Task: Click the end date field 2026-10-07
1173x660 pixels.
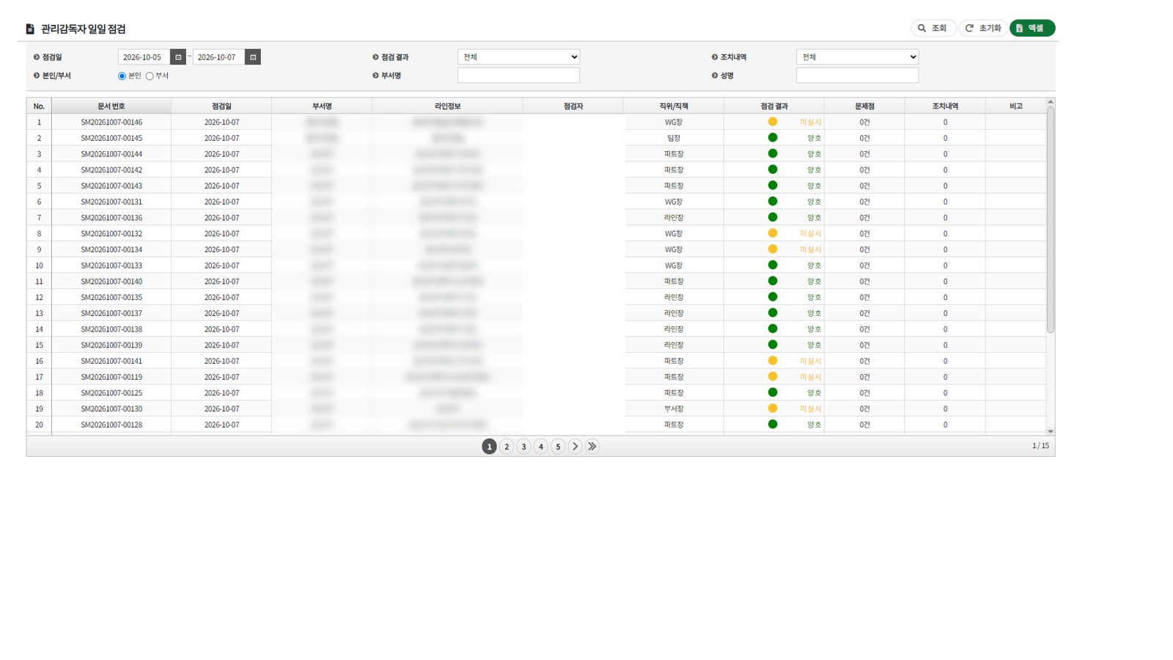Action: [218, 57]
